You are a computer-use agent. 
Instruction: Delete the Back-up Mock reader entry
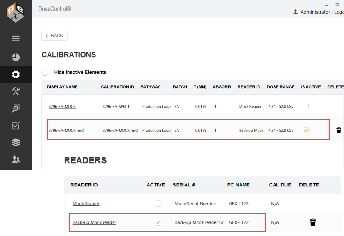(313, 222)
